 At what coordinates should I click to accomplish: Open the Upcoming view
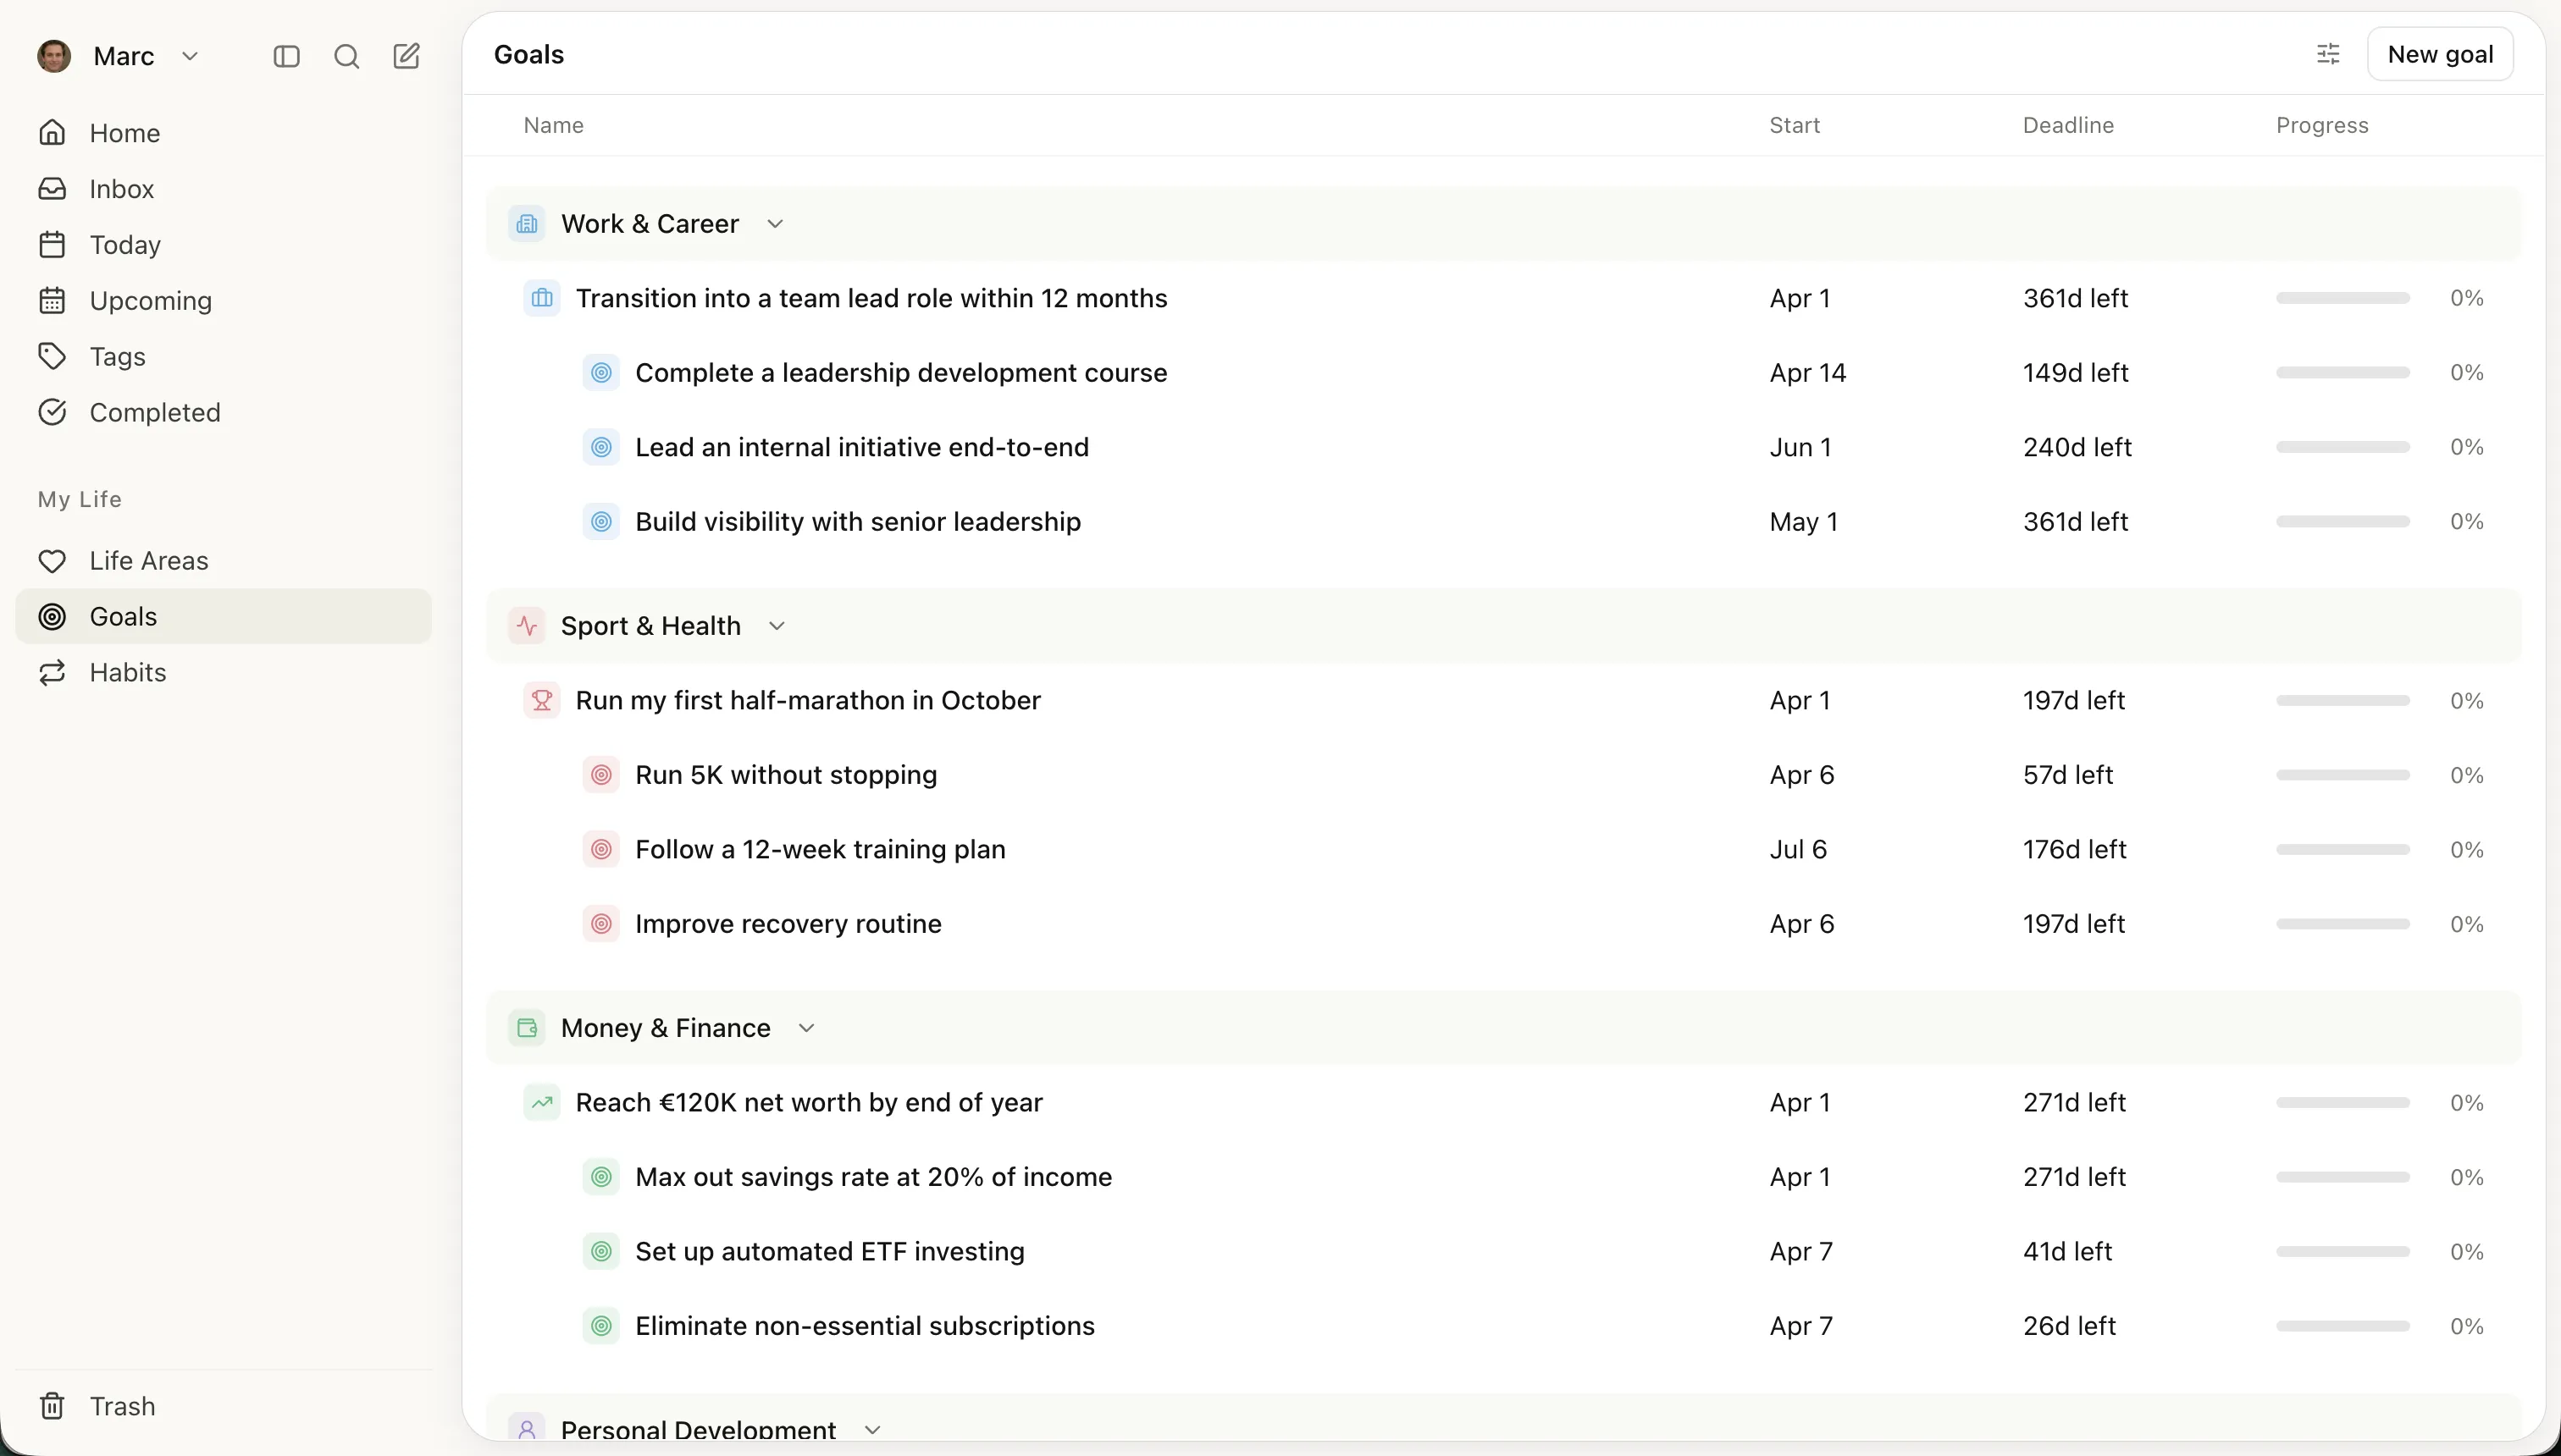(x=150, y=300)
